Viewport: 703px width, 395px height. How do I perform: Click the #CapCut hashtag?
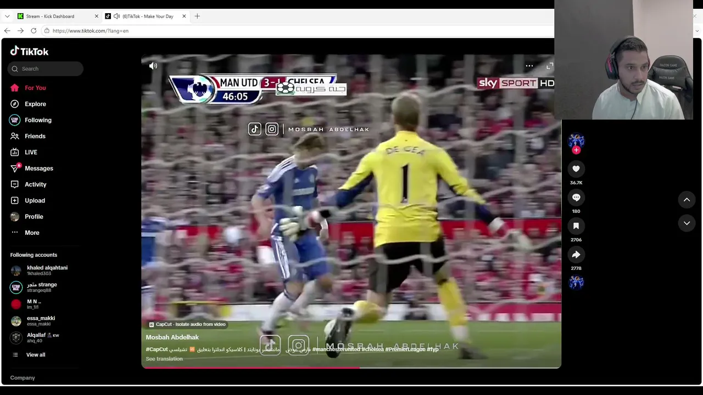pyautogui.click(x=157, y=349)
